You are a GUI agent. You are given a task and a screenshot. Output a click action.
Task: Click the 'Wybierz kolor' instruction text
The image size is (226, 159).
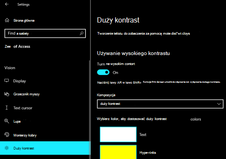tap(132, 119)
